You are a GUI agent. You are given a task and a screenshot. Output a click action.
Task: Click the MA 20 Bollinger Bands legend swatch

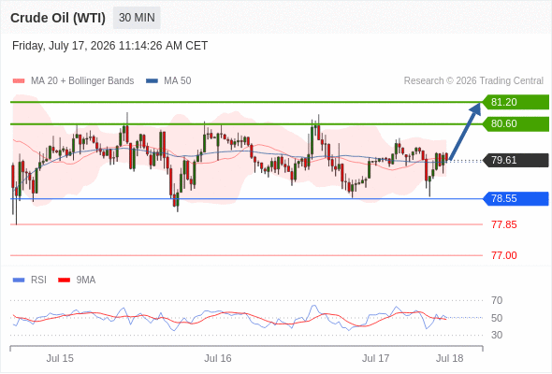[19, 81]
